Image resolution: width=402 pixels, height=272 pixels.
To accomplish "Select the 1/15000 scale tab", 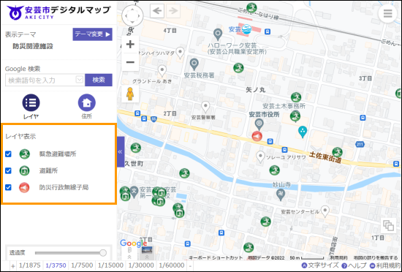I will pyautogui.click(x=110, y=265).
